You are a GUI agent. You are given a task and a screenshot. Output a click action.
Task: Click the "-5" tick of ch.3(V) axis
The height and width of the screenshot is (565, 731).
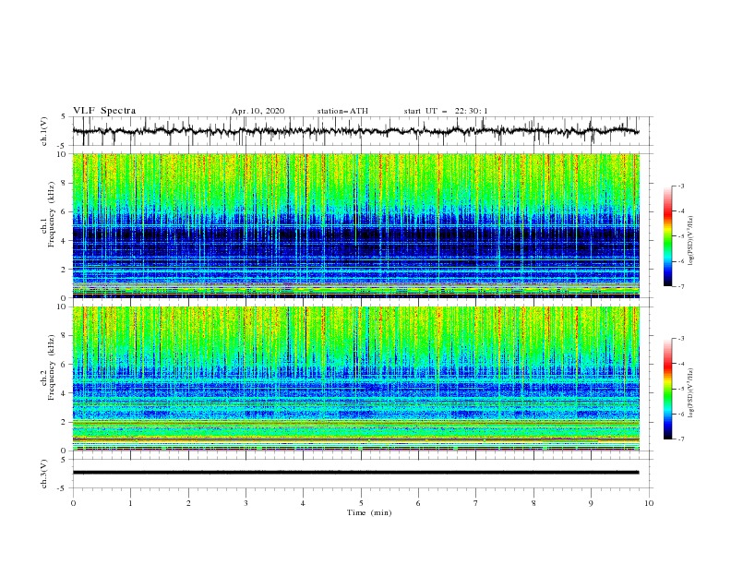[63, 488]
